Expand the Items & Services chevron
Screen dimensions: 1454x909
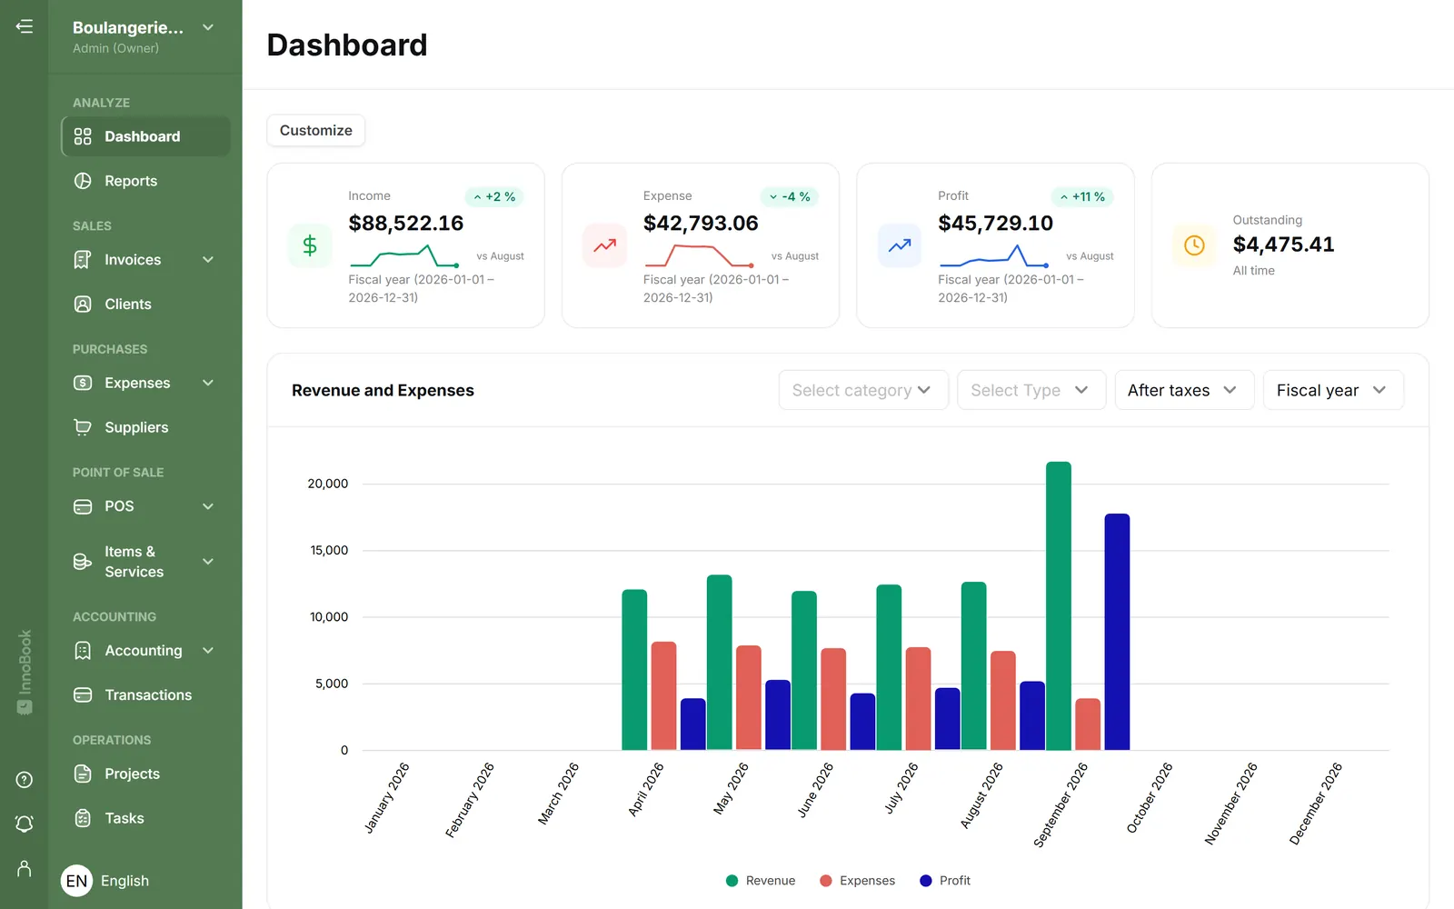coord(208,562)
